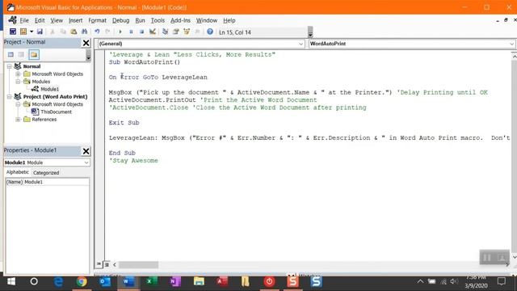Open Properties Window via toolbar icon
The image size is (517, 291).
(x=176, y=32)
